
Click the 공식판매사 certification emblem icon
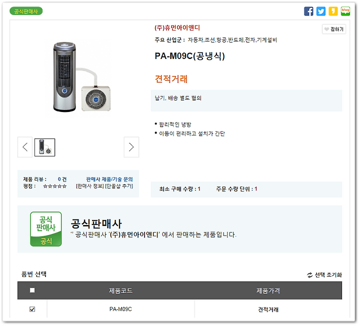(46, 229)
